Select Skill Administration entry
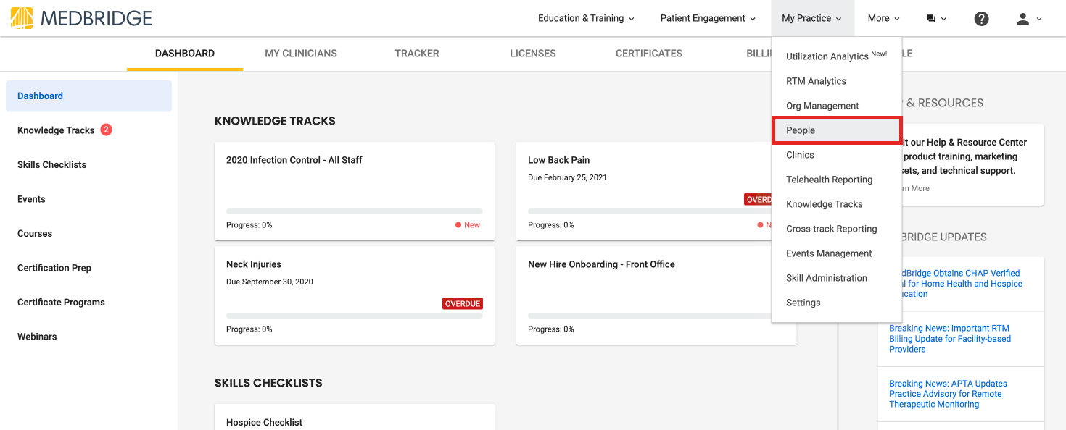Viewport: 1066px width, 430px height. [837, 278]
